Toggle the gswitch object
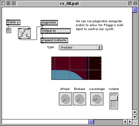Image resolution: width=139 pixels, height=126 pixels. pyautogui.click(x=24, y=33)
